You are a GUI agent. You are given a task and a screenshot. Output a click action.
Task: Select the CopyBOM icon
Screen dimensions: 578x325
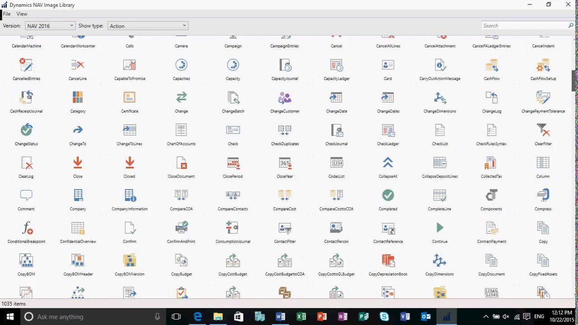click(26, 260)
